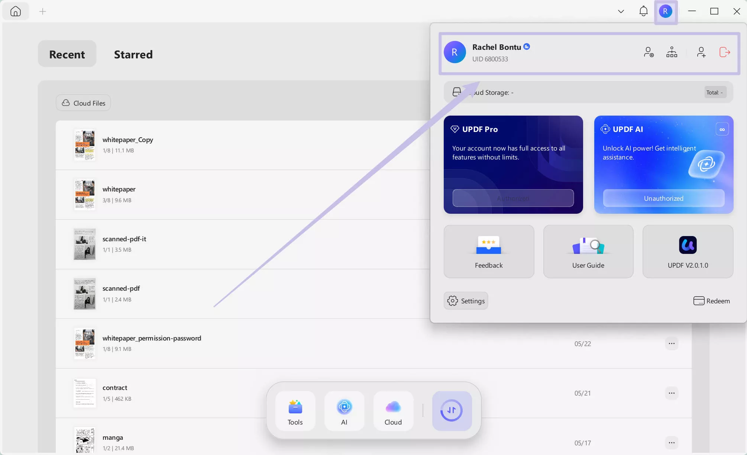Click the Total storage label
Image resolution: width=747 pixels, height=455 pixels.
point(715,93)
